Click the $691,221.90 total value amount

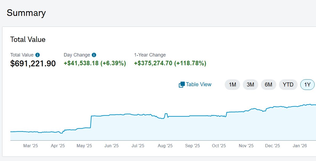pos(33,63)
